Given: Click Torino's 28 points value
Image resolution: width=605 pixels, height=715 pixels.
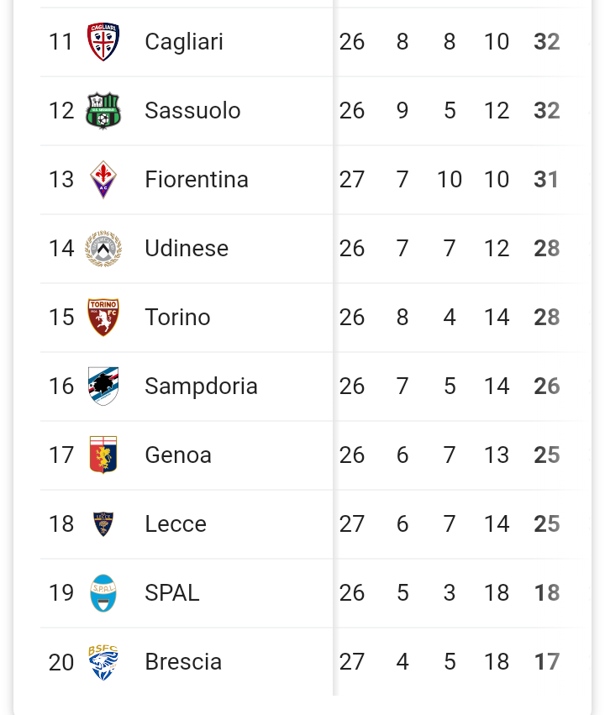Looking at the screenshot, I should pyautogui.click(x=546, y=317).
